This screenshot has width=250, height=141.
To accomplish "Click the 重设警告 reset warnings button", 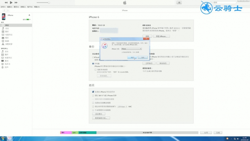I will pos(99,114).
